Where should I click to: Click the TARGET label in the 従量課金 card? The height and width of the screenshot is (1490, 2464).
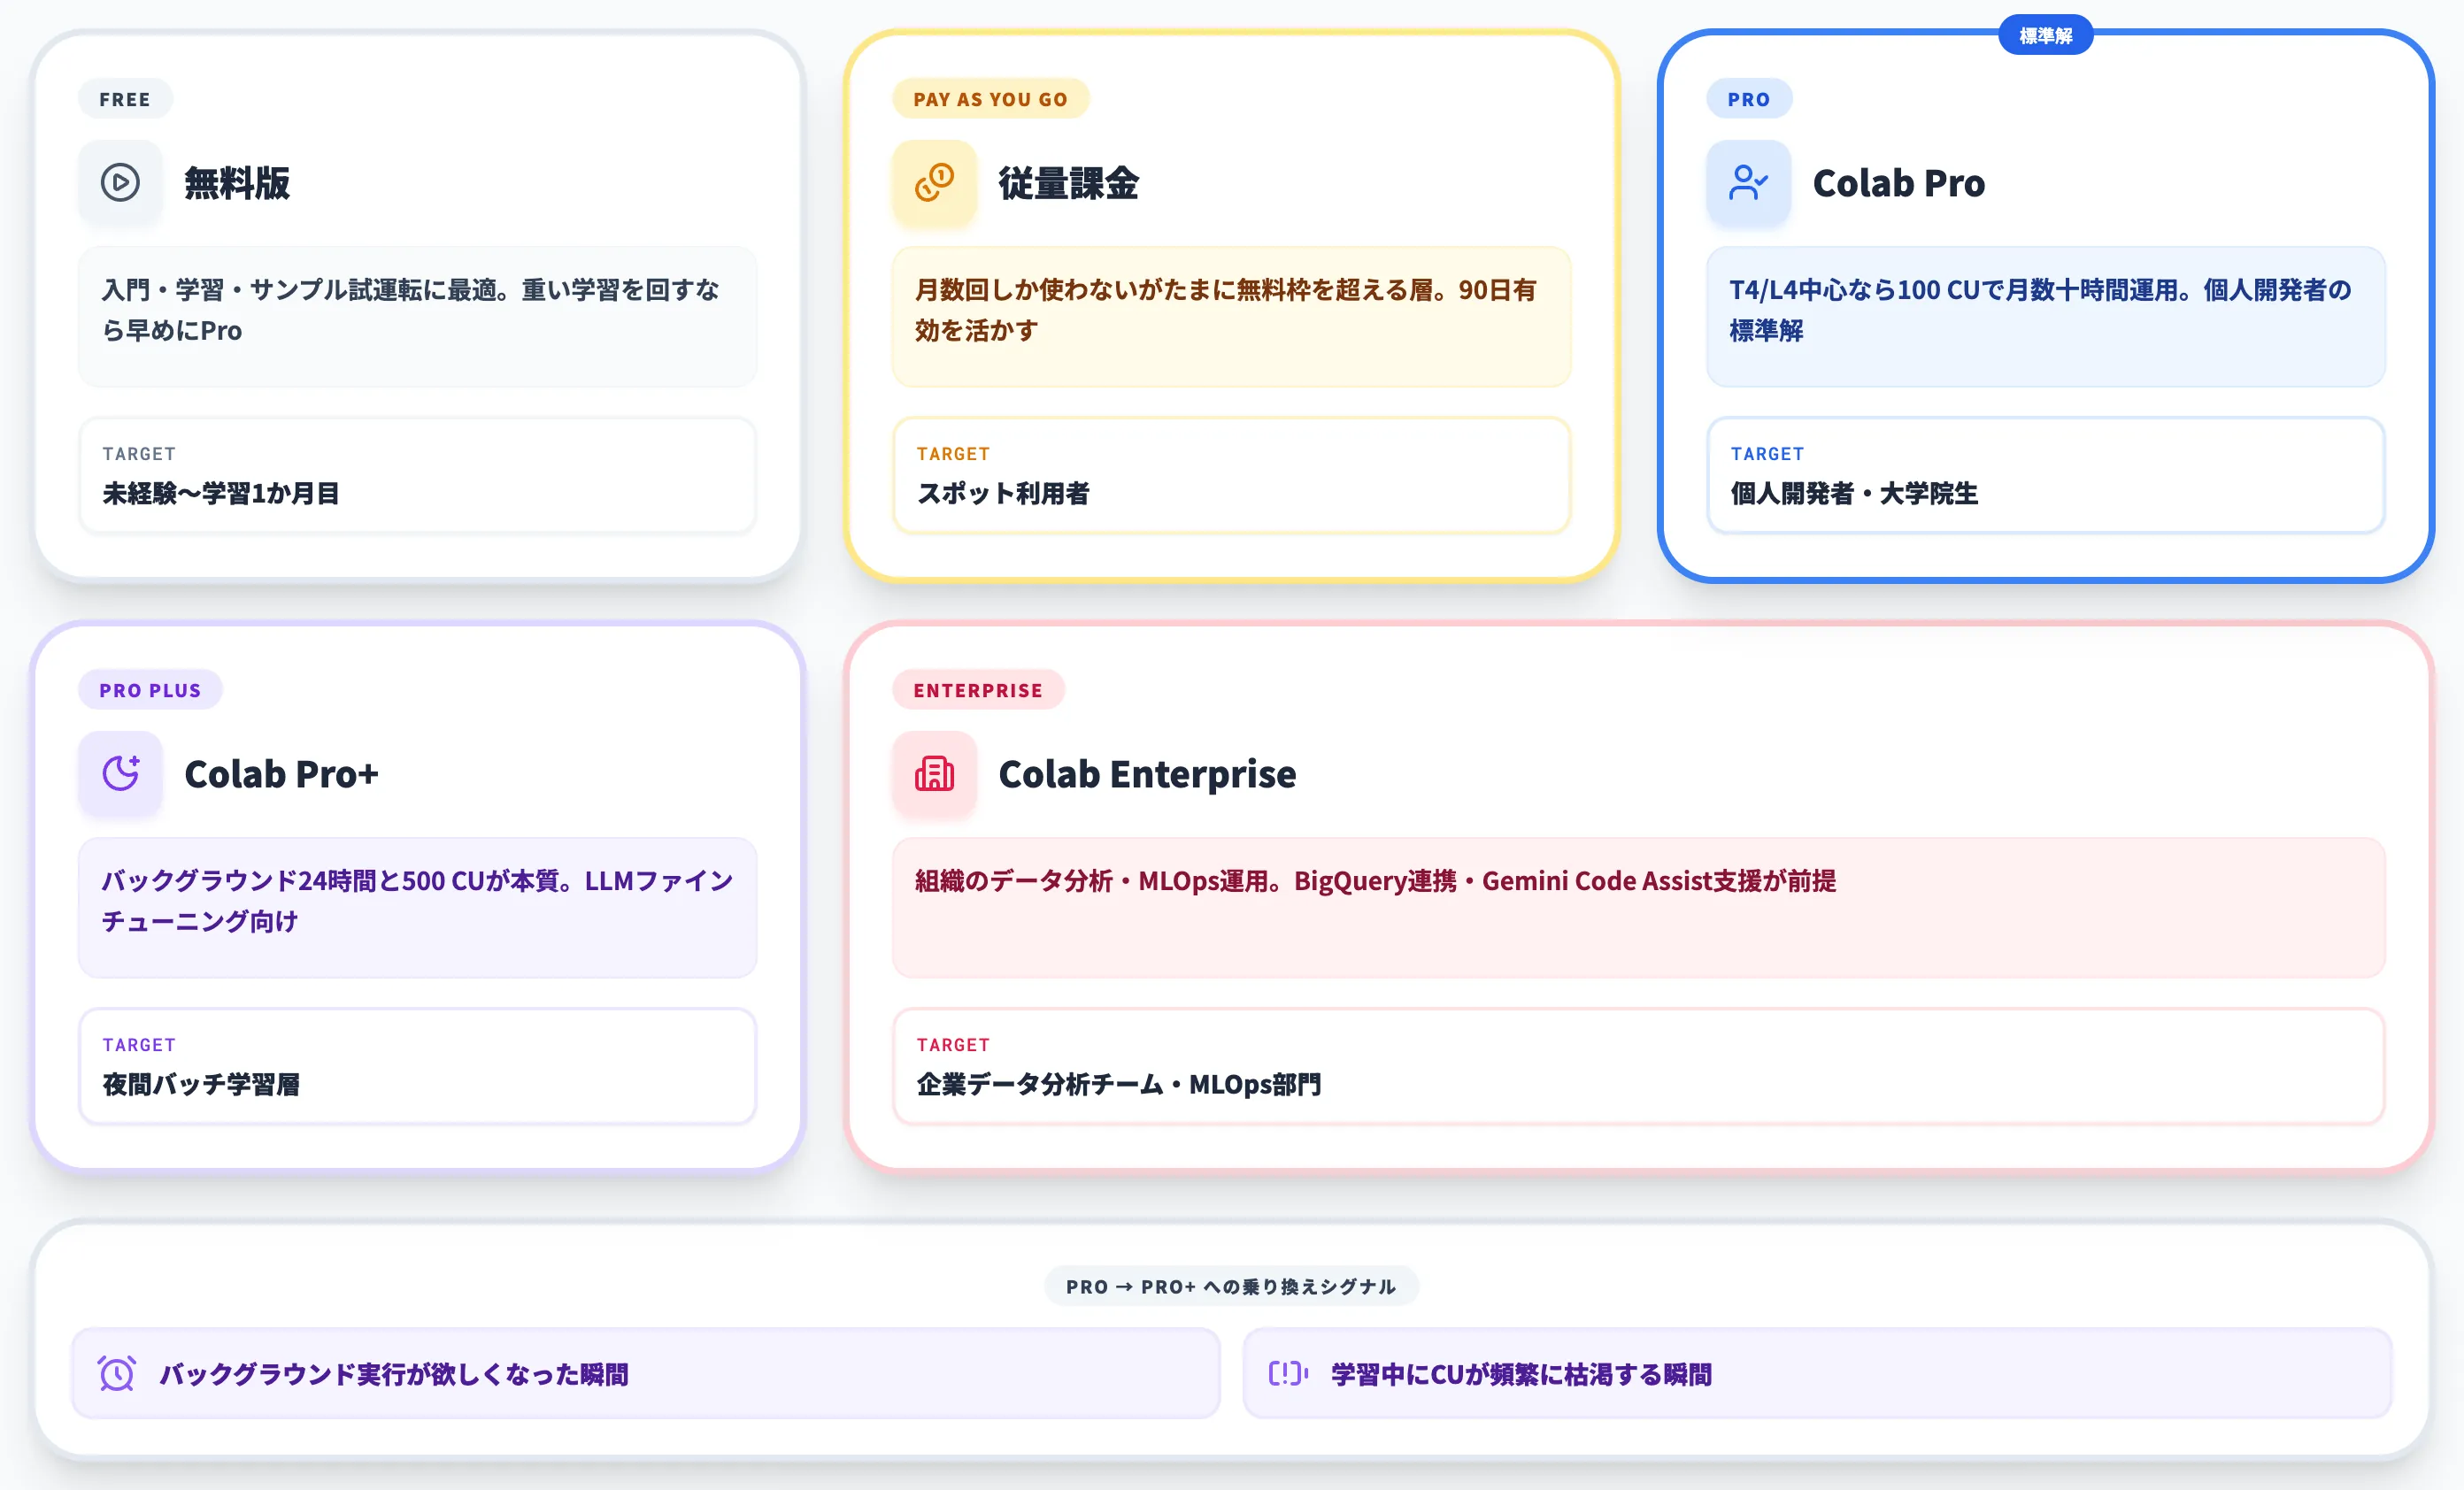pos(953,454)
